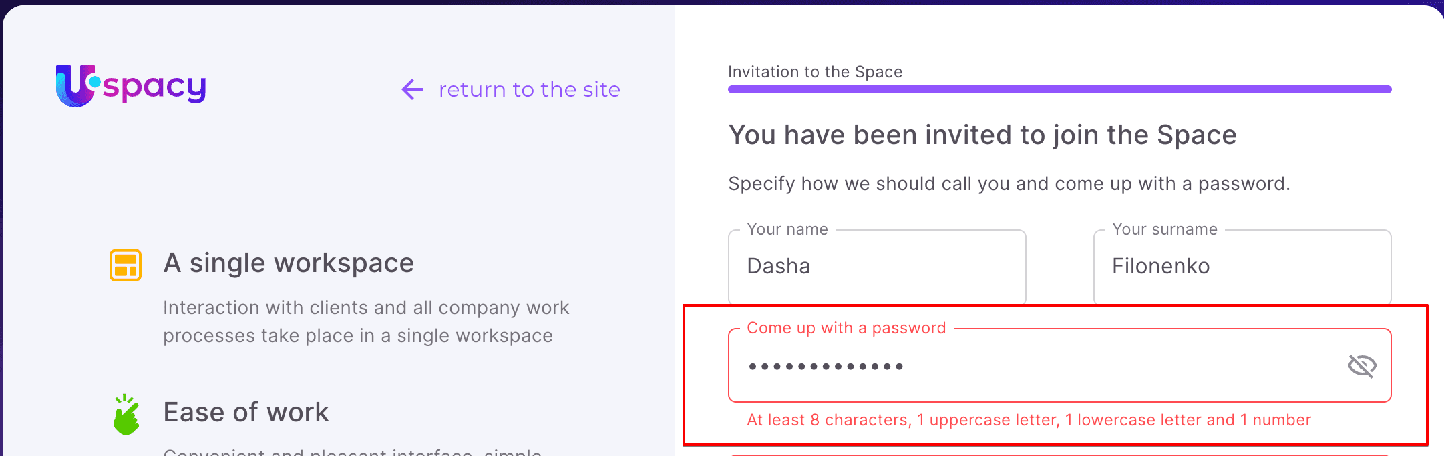1444x456 pixels.
Task: Click the green hand Ease of work icon
Action: pos(126,415)
